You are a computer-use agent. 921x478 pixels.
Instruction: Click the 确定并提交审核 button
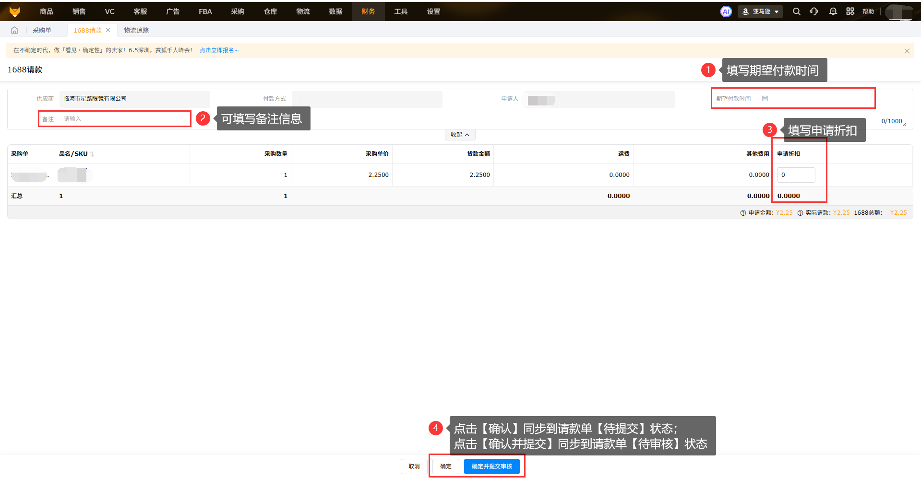[x=492, y=466]
